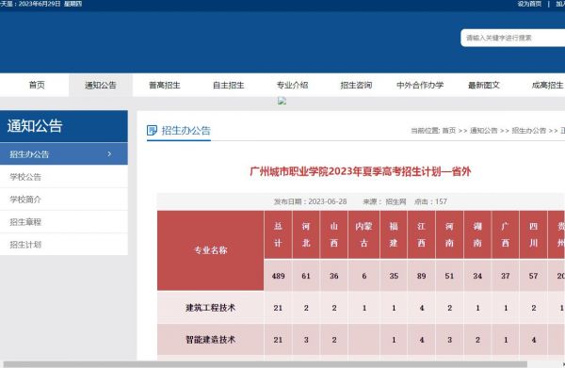Click the 江西 total value 89
The image size is (565, 368).
tap(422, 276)
